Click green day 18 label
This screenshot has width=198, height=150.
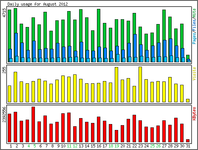111,146
